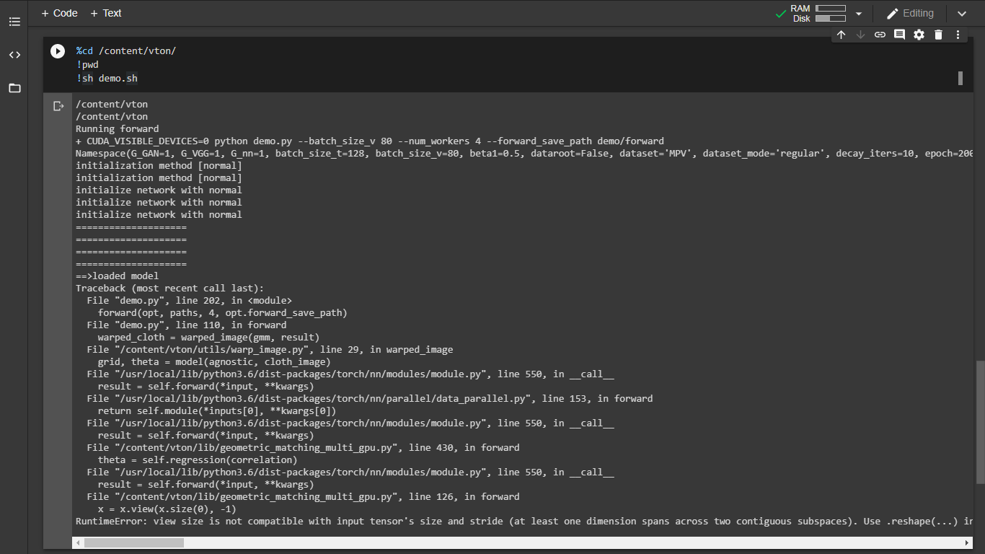Copy a link to the current cell
Screen dimensions: 985x554
pyautogui.click(x=879, y=34)
